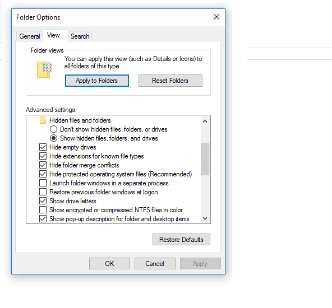This screenshot has height=308, width=332.
Task: Uncheck Hide protected operating system files
Action: 43,174
